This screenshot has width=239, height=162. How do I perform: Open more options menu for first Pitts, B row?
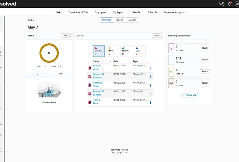click(x=150, y=68)
